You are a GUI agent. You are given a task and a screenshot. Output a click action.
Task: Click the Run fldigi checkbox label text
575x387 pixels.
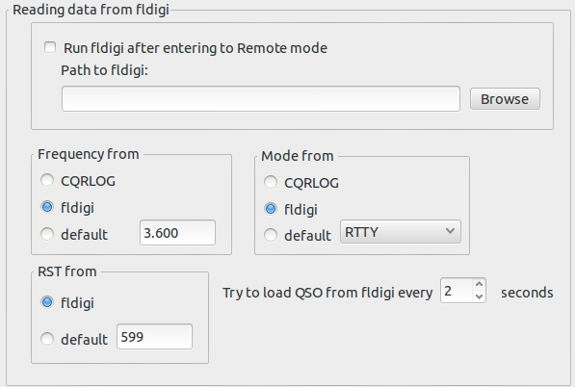point(196,48)
